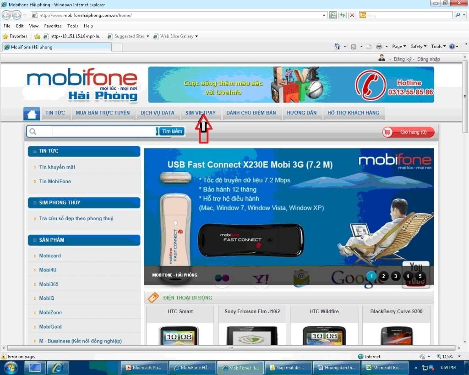Viewport: 469px width, 375px height.
Task: Go to banner slide 2
Action: coord(383,276)
